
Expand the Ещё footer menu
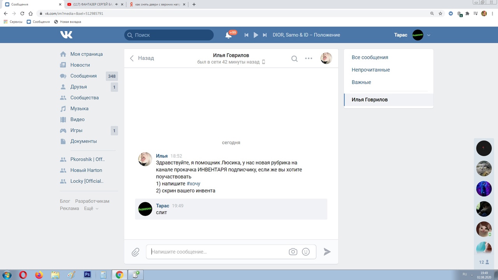[91, 208]
